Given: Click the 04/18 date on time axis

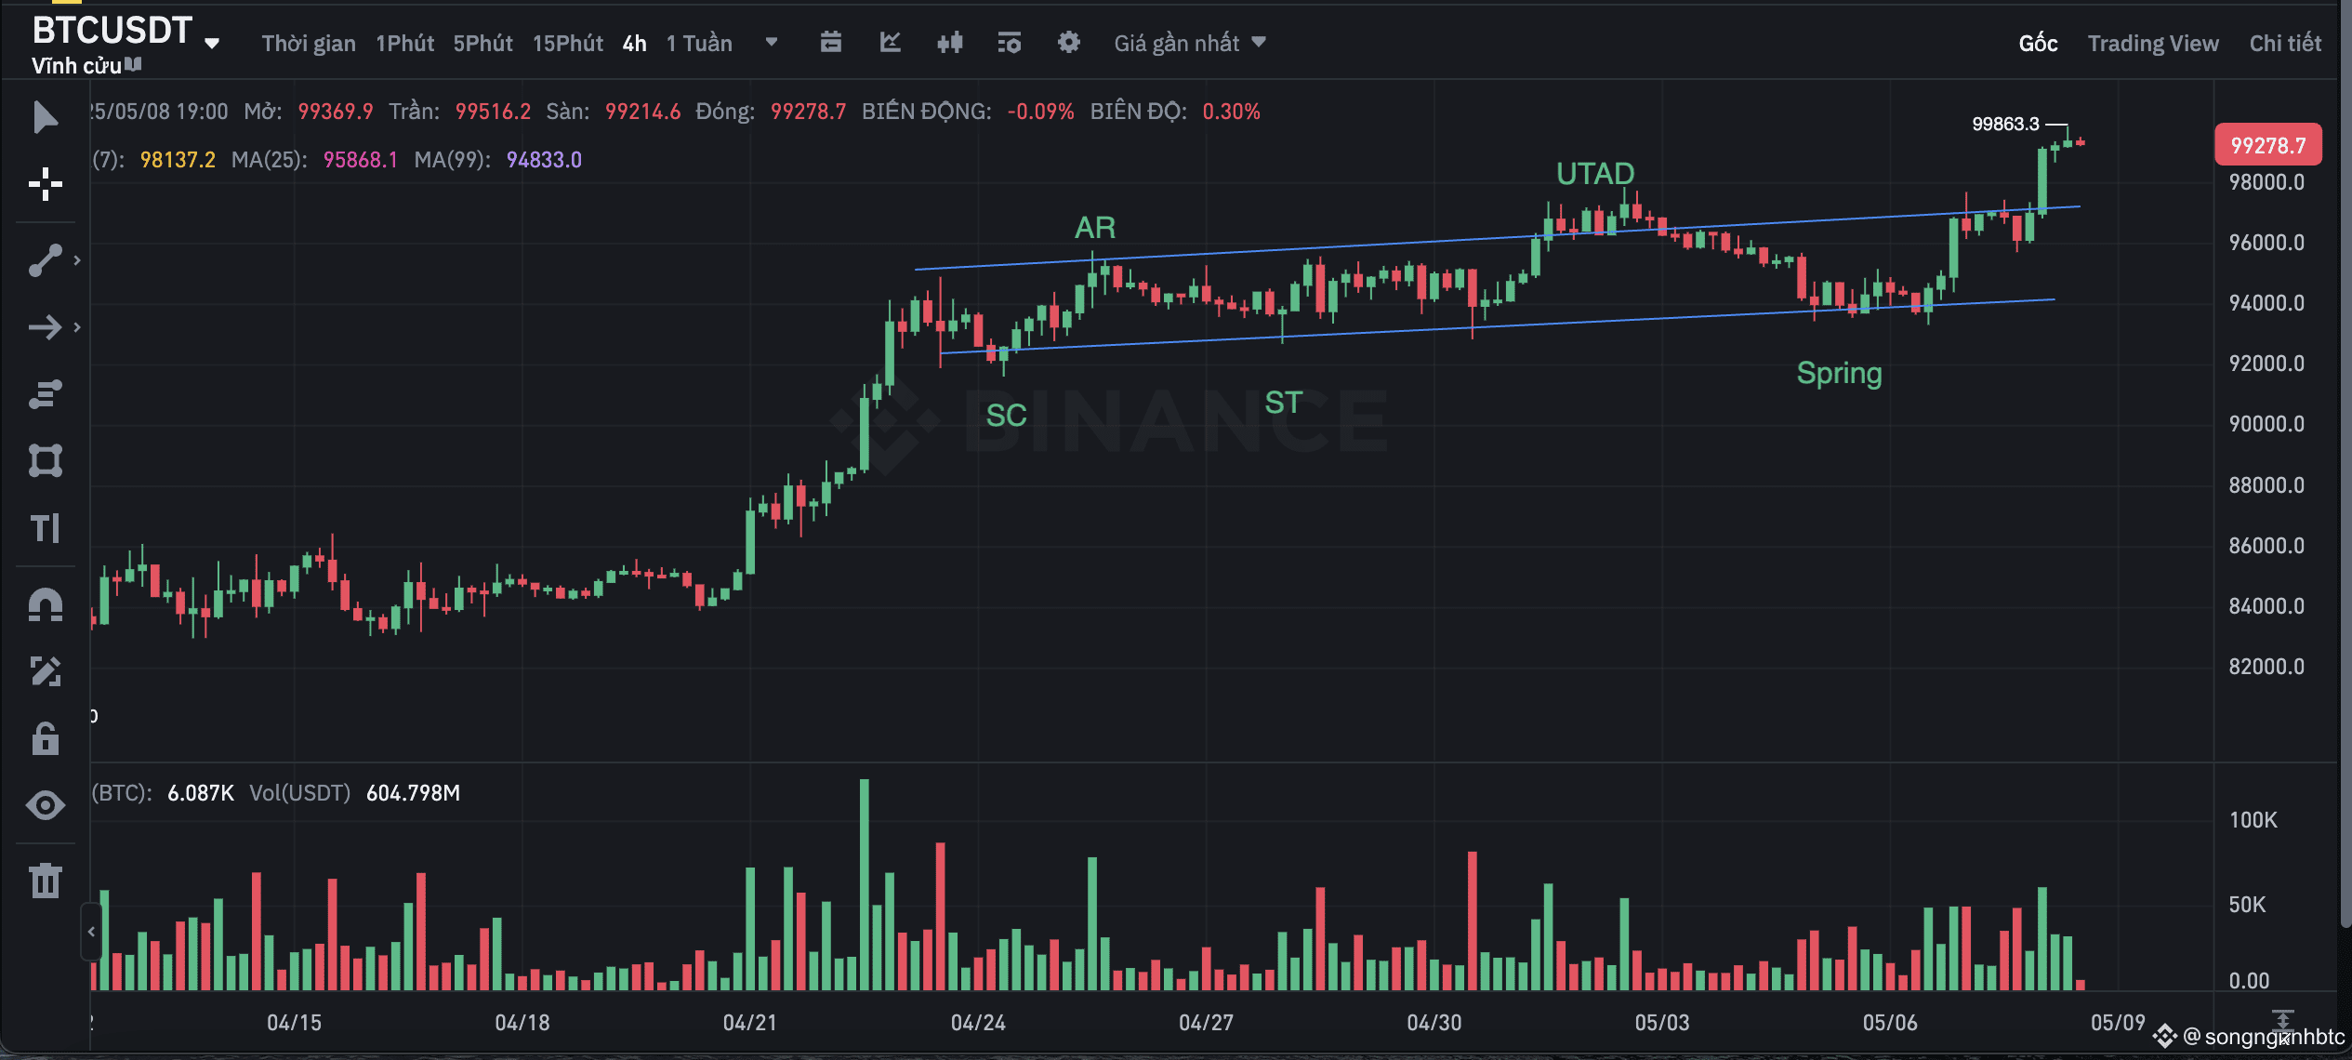Looking at the screenshot, I should click(522, 1023).
